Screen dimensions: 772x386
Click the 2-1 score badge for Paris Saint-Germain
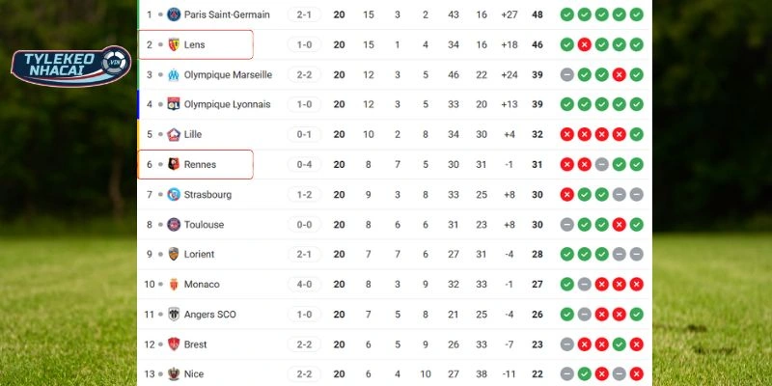[304, 14]
